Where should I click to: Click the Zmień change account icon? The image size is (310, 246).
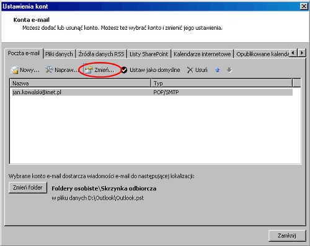point(89,70)
